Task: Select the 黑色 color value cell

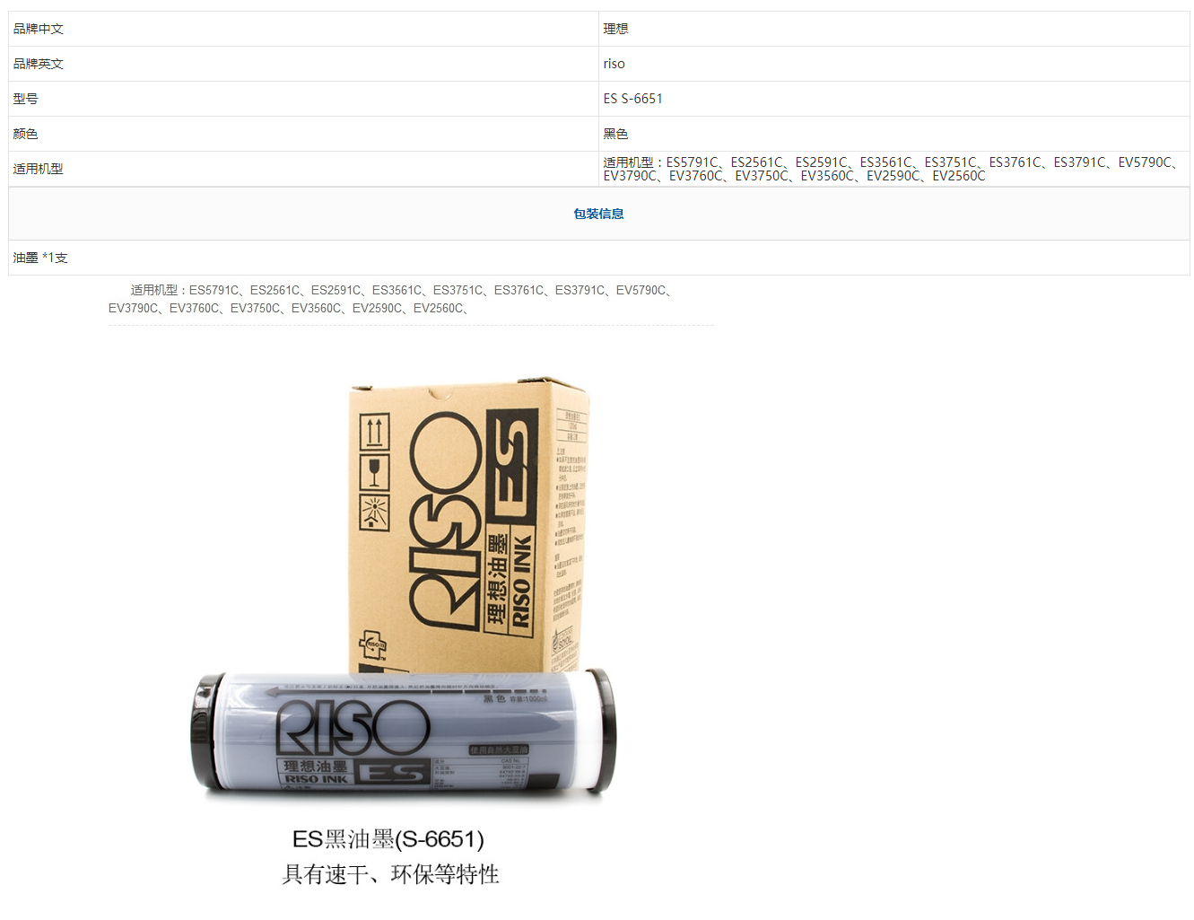Action: point(893,134)
